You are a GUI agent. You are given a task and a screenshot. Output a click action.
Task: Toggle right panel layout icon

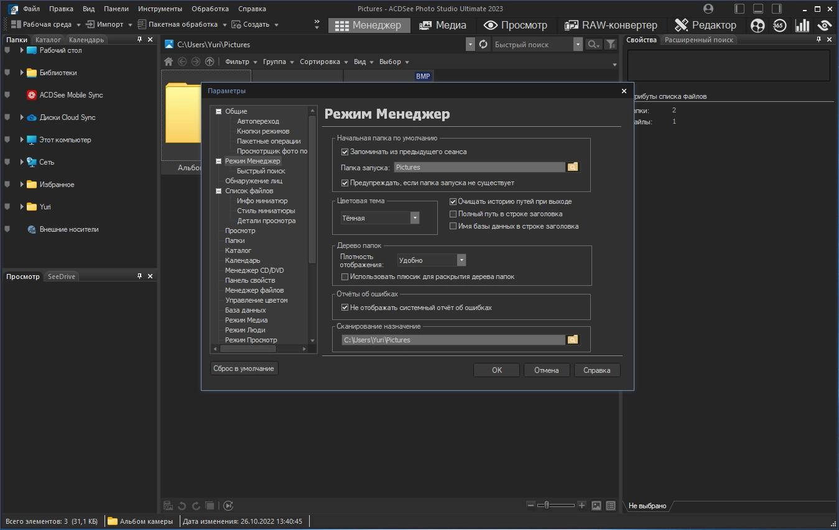[777, 9]
